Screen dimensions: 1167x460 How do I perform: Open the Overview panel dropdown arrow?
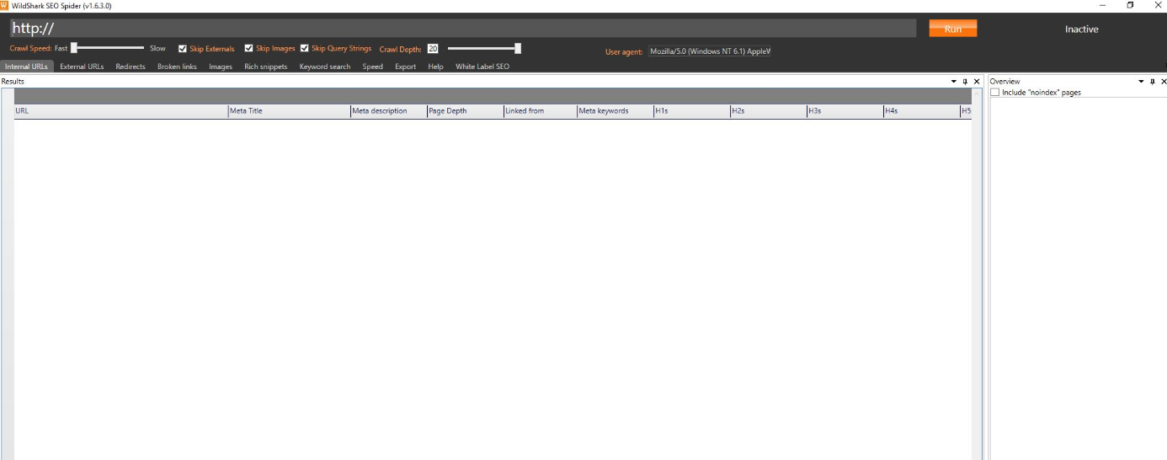tap(1142, 82)
